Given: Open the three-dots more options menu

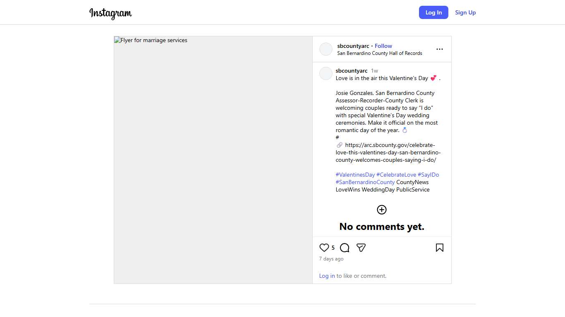Looking at the screenshot, I should pos(439,49).
